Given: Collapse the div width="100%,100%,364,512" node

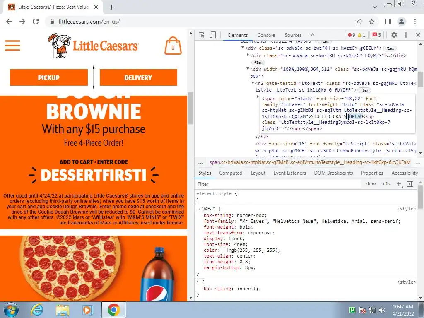Looking at the screenshot, I should [248, 69].
